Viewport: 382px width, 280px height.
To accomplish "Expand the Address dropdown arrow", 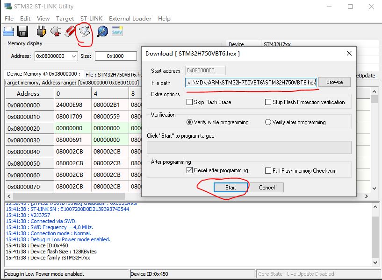I will pyautogui.click(x=74, y=56).
